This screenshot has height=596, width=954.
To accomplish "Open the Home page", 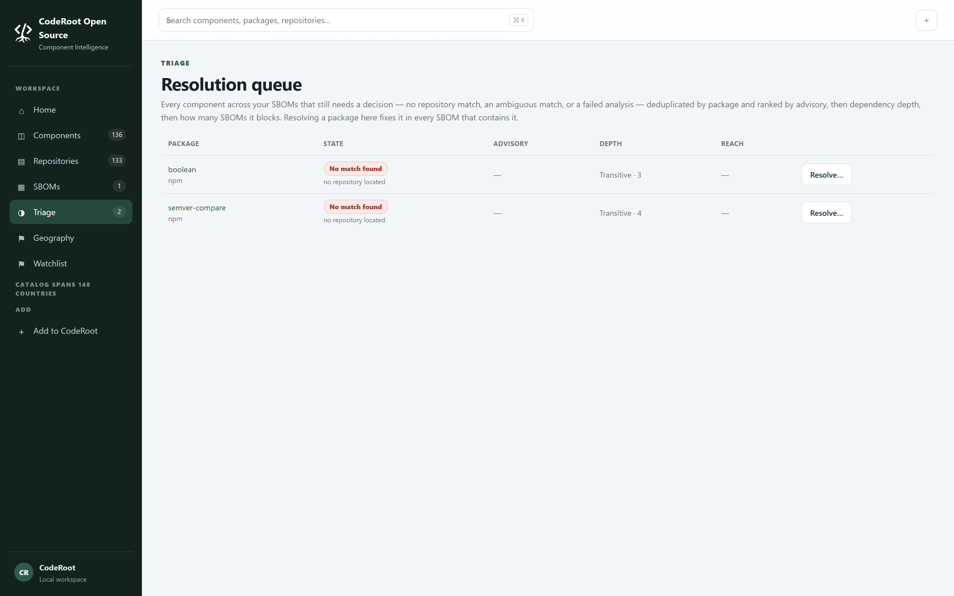I will 71,110.
